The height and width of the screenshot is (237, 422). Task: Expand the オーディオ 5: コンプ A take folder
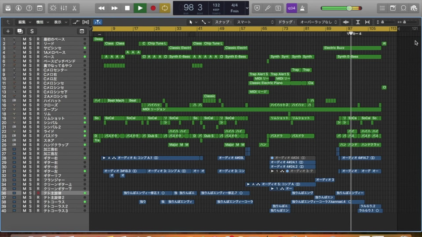(x=248, y=184)
